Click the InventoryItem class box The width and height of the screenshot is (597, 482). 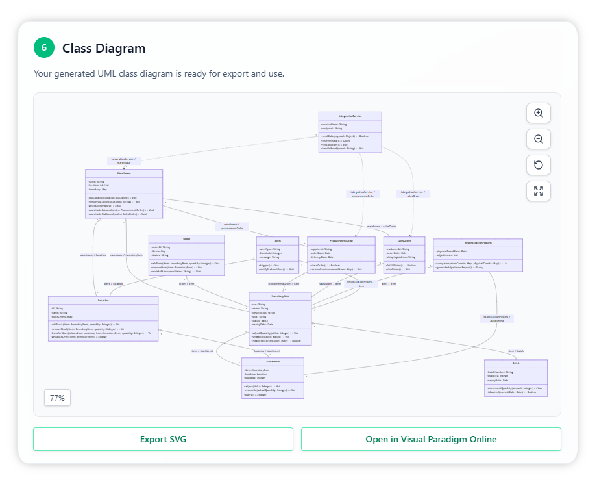coord(280,318)
